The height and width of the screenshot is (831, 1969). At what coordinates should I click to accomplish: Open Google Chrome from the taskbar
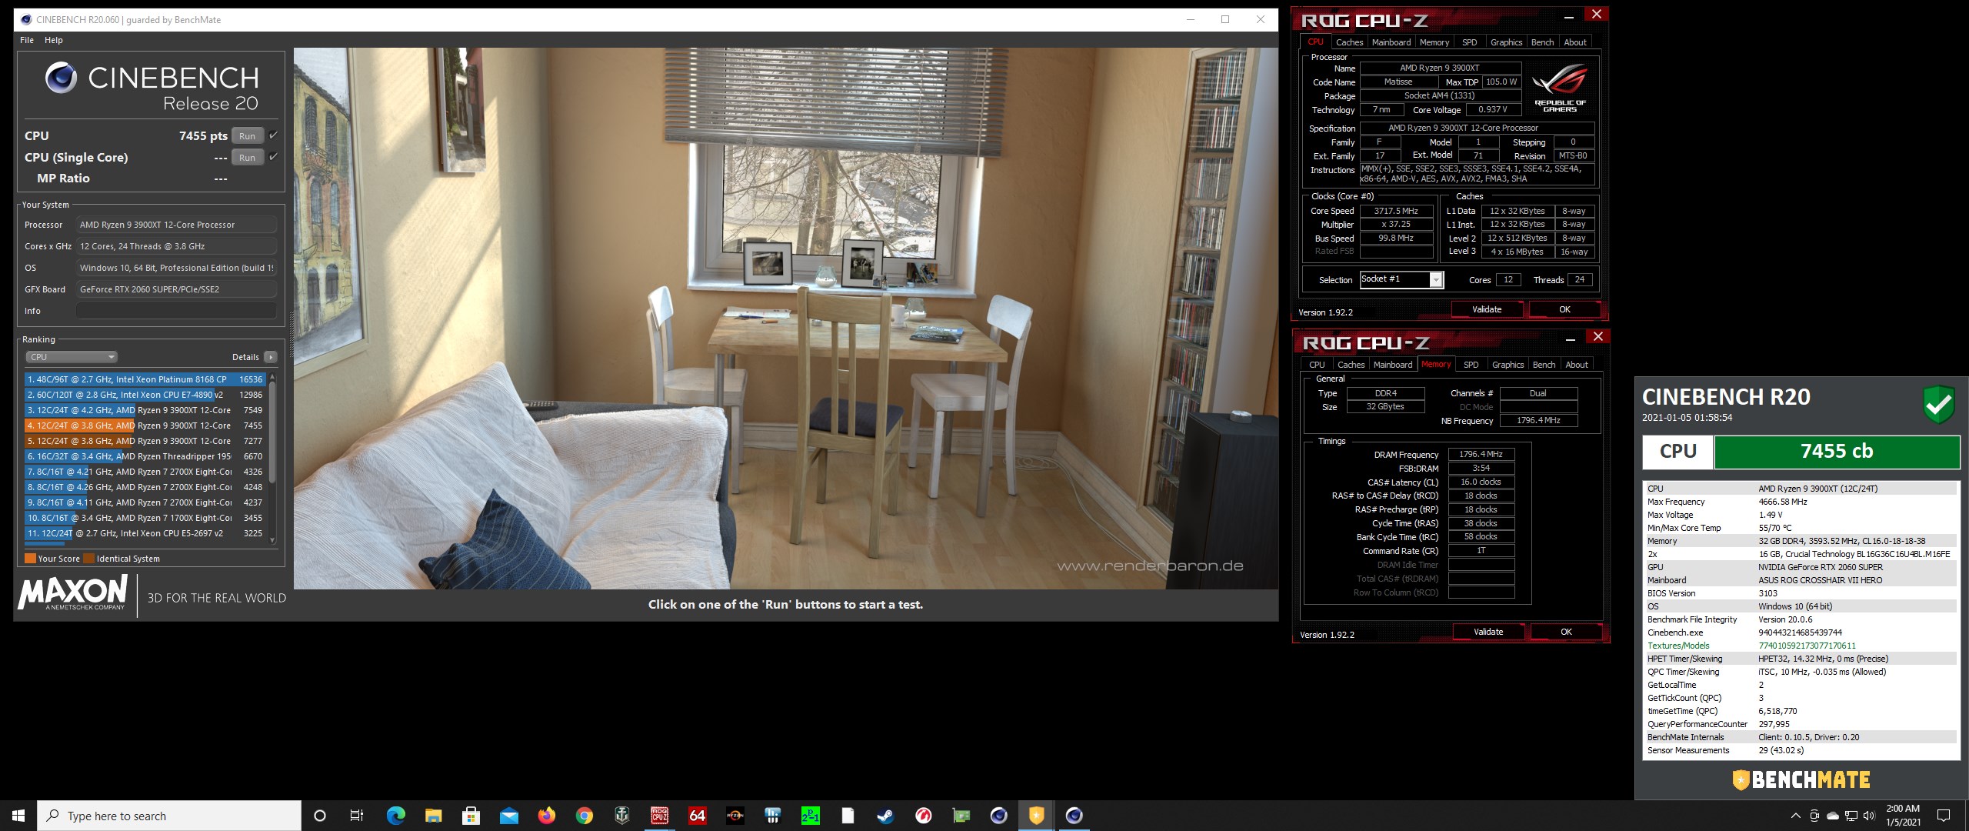point(584,816)
